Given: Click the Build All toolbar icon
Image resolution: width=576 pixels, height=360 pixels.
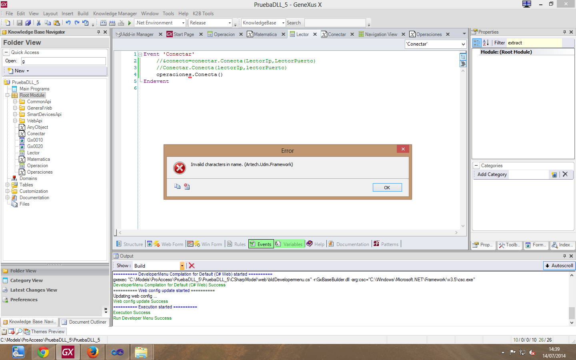Looking at the screenshot, I should pyautogui.click(x=103, y=23).
